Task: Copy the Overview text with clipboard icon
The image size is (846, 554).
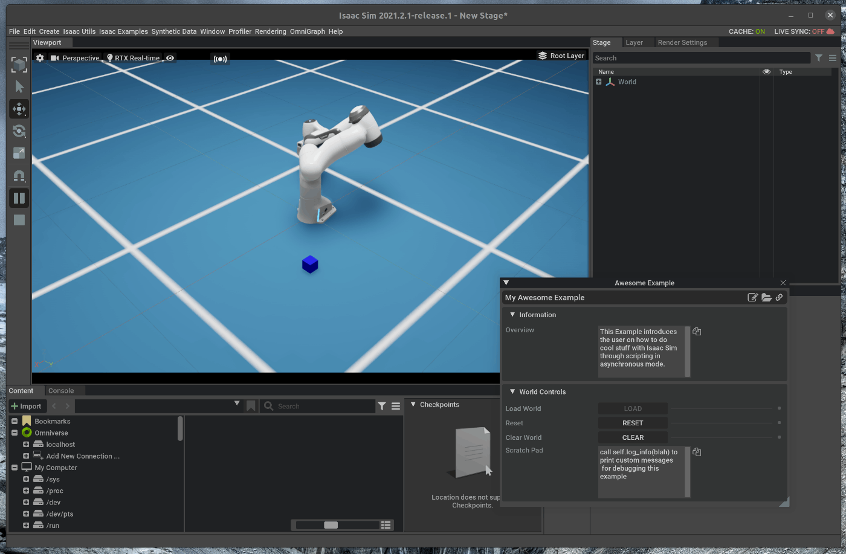Action: [x=697, y=331]
